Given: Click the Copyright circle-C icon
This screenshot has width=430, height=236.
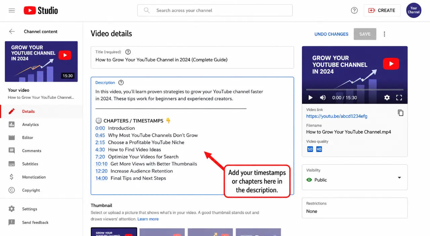Looking at the screenshot, I should pos(12,190).
